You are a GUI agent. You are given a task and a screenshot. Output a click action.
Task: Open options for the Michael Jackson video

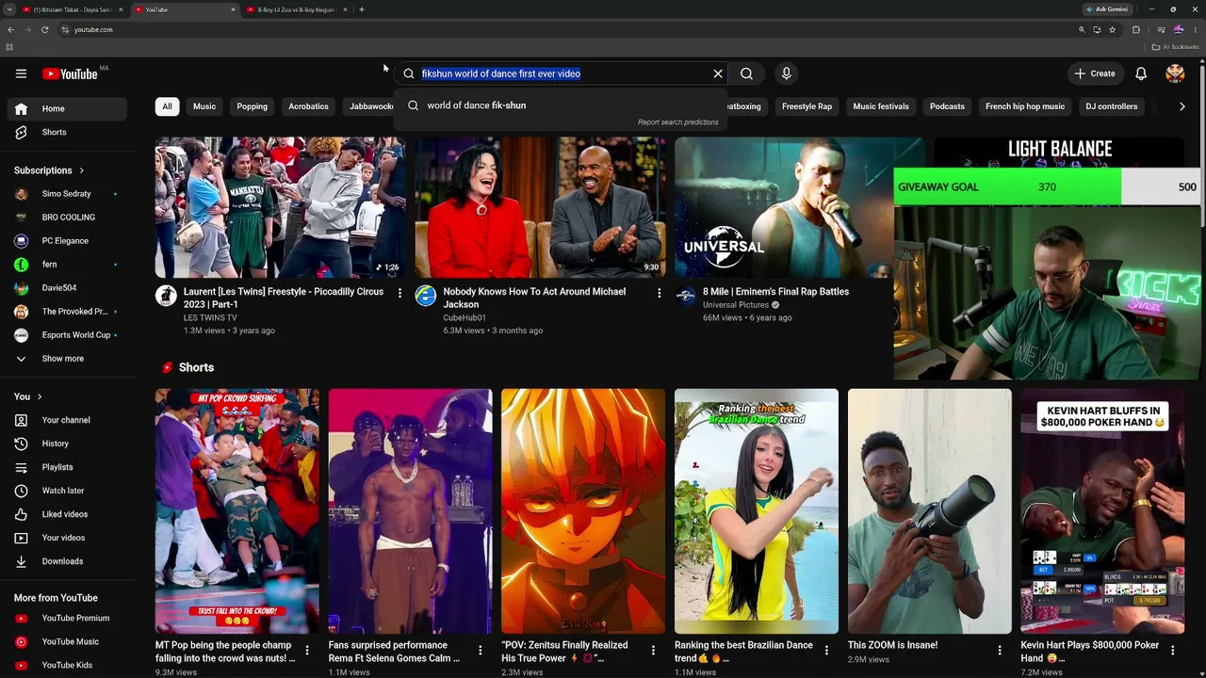(659, 294)
